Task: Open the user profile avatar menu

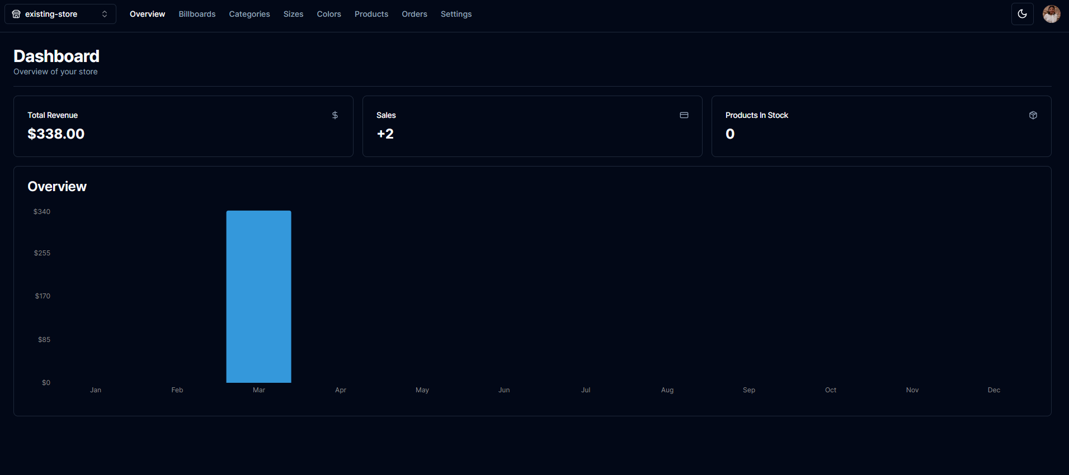Action: [1051, 14]
